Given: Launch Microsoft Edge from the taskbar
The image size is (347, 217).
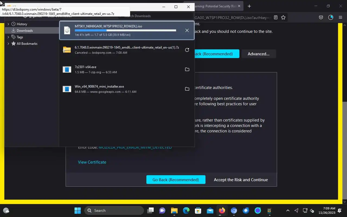Looking at the screenshot, I should pos(186,210).
